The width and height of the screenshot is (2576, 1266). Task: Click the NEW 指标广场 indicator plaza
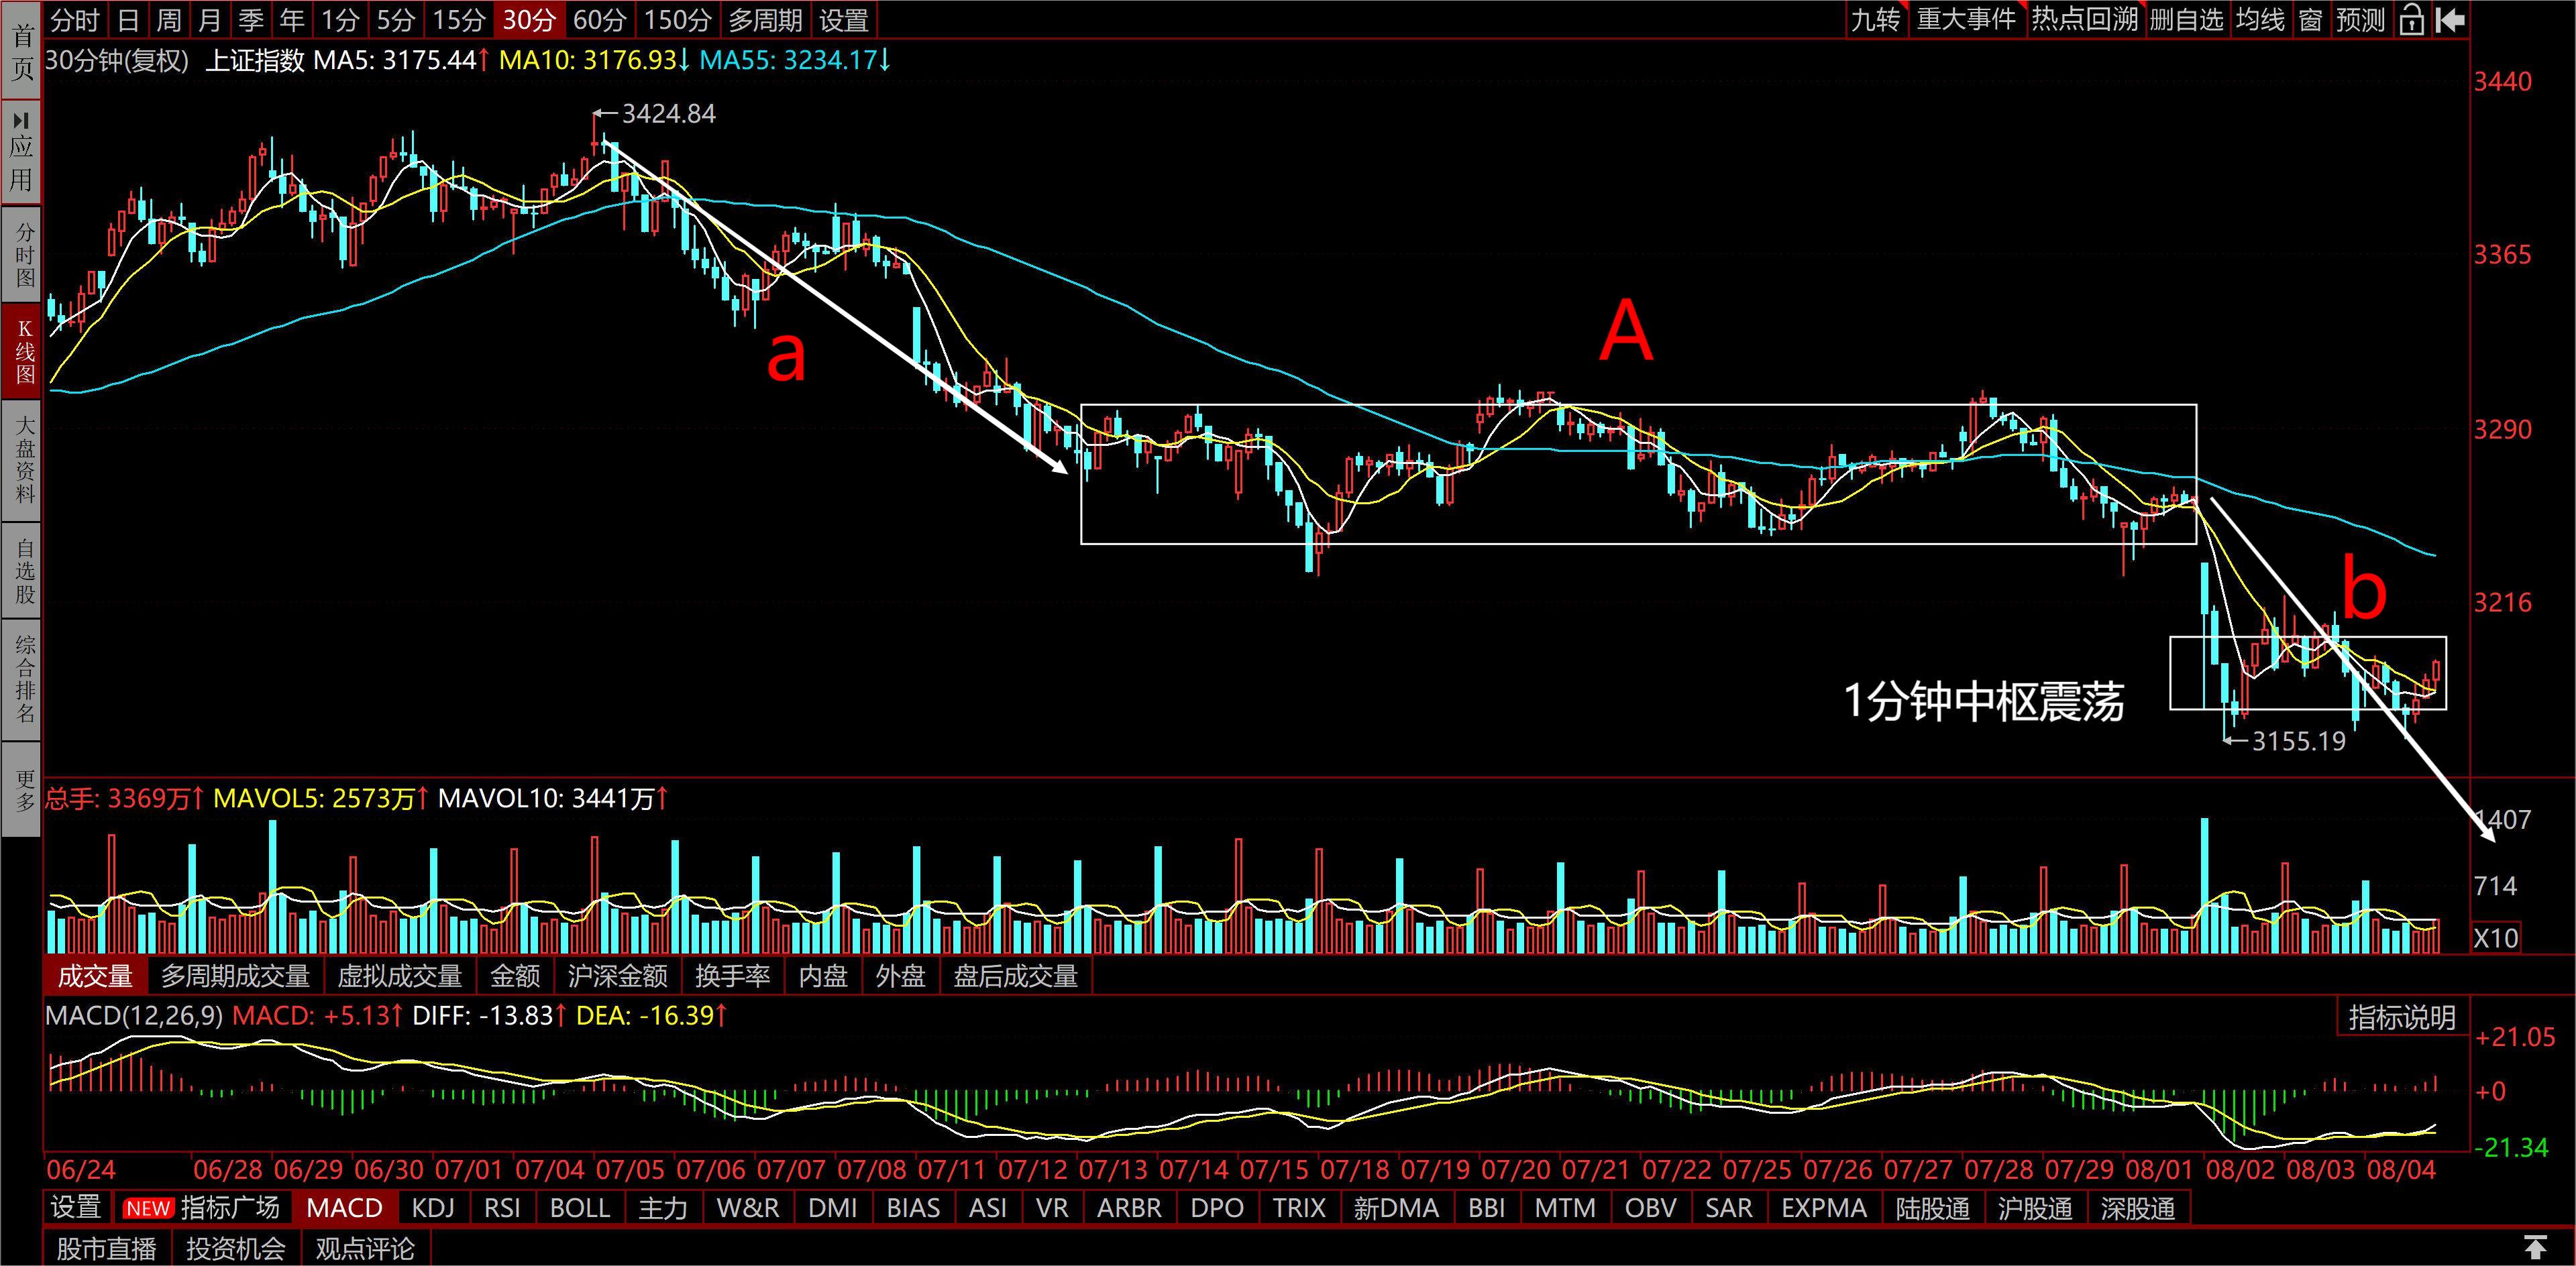tap(201, 1207)
